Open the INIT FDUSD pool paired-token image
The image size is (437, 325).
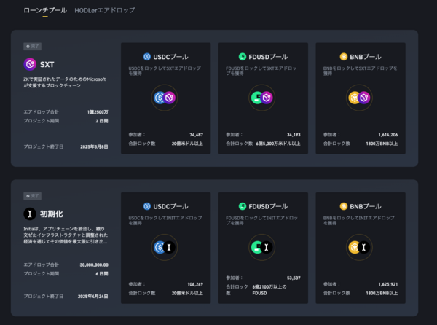click(261, 248)
